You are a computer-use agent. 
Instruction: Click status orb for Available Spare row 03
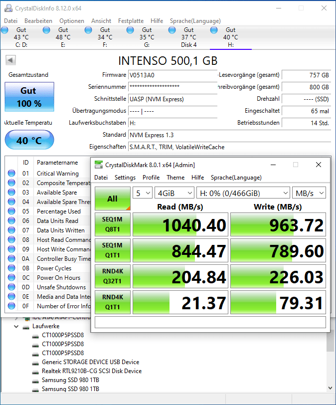click(11, 192)
